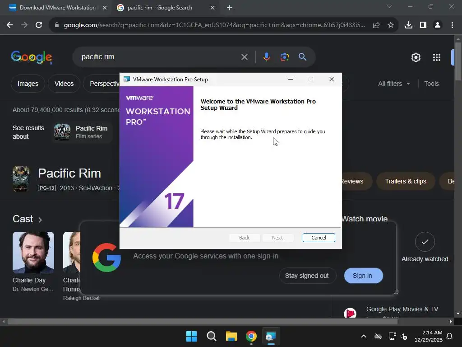Close the pacific rim search tab

tap(213, 8)
